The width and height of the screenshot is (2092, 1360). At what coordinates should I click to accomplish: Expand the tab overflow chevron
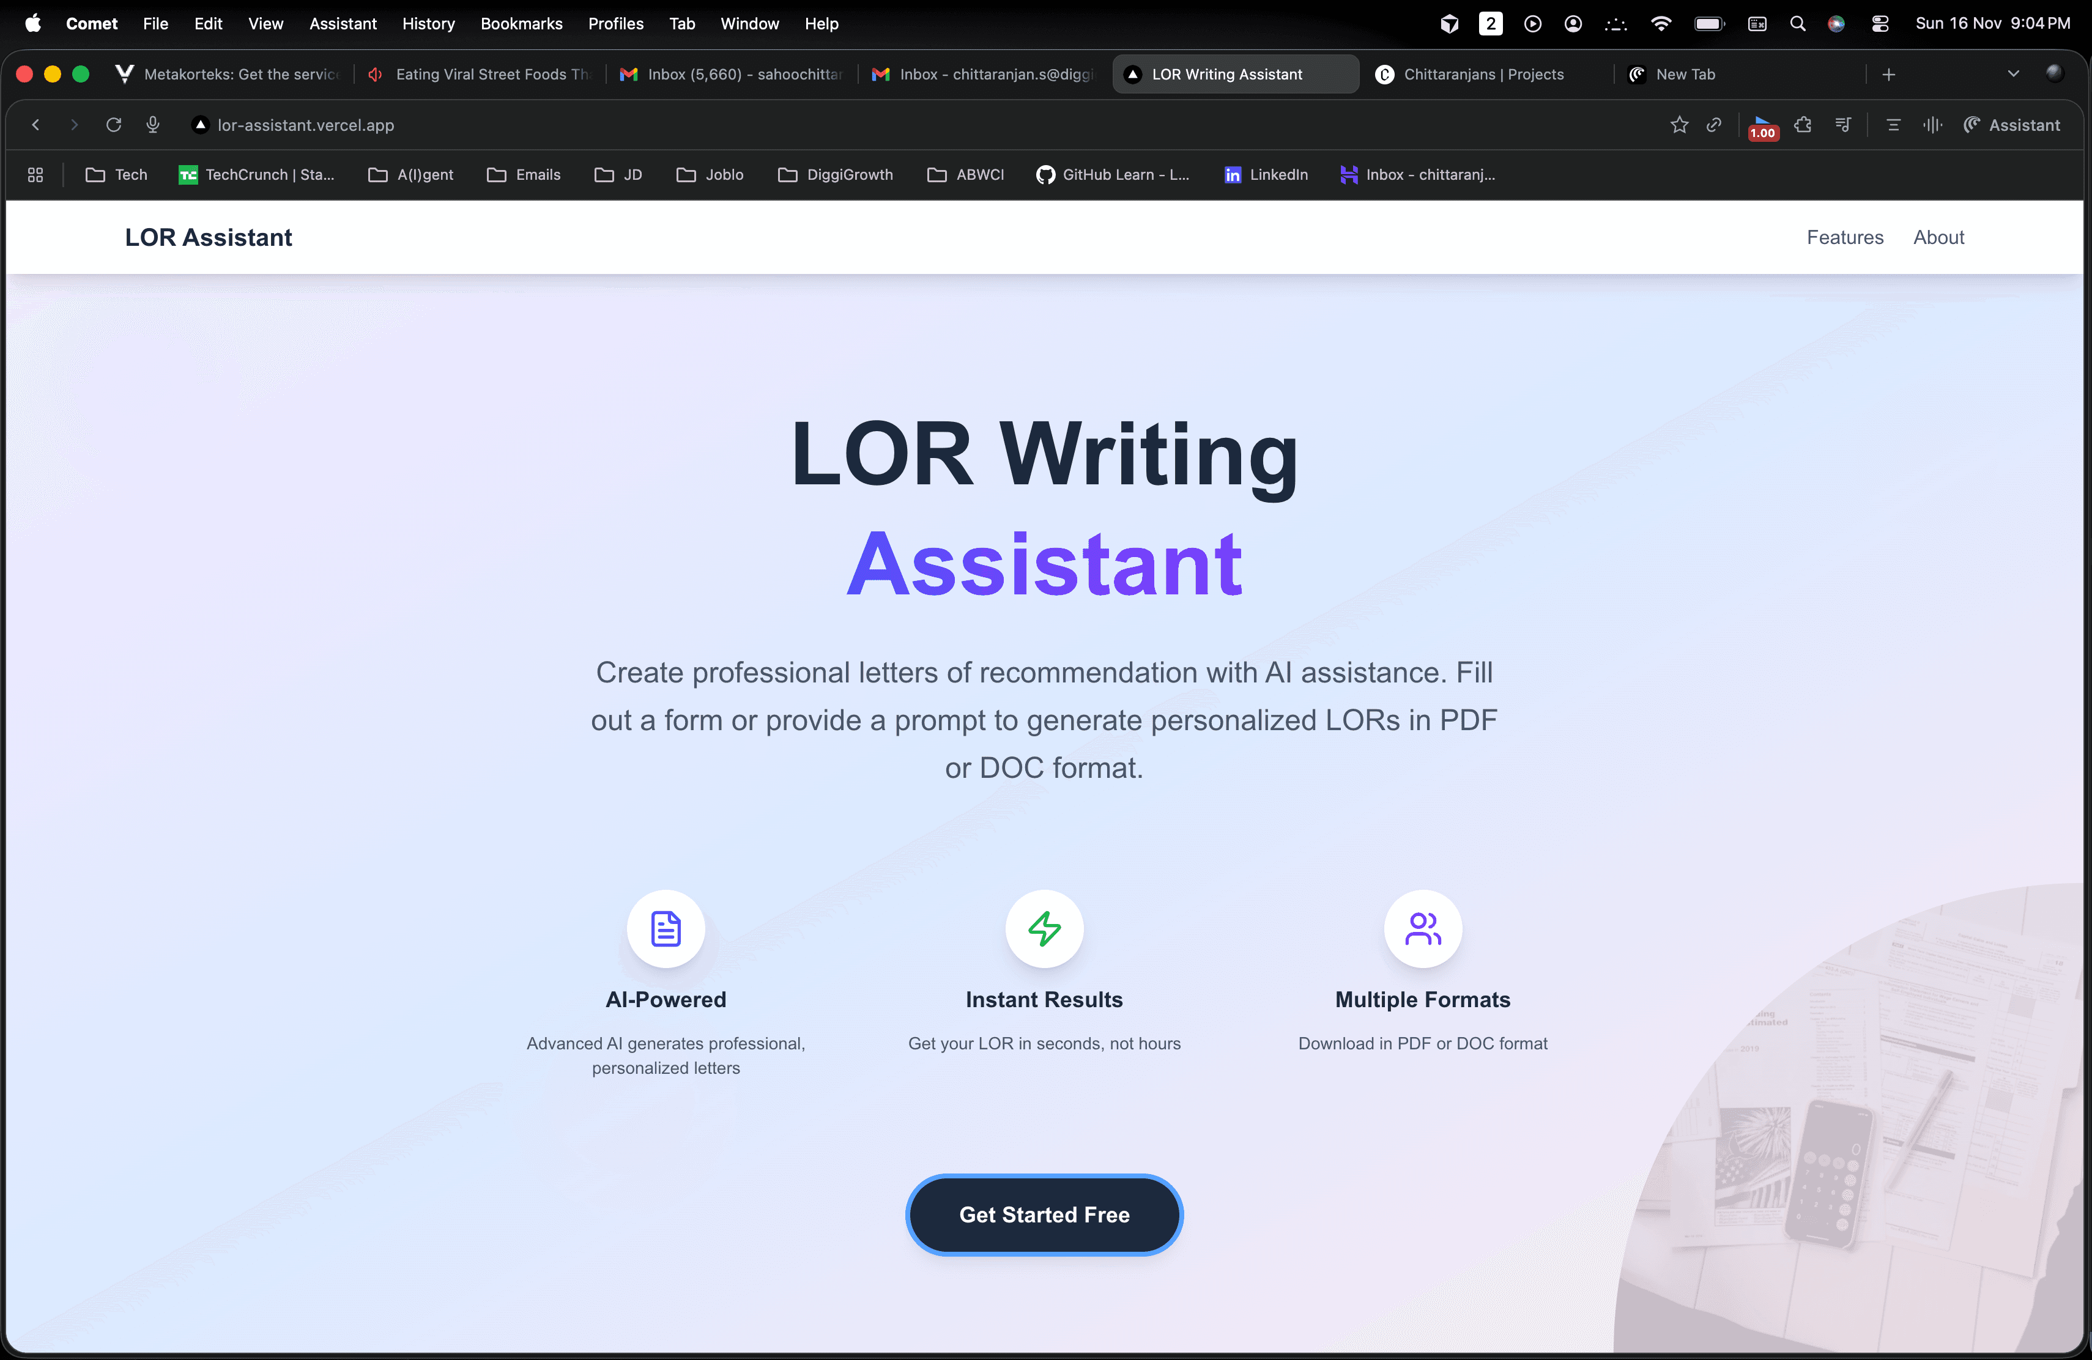2014,74
